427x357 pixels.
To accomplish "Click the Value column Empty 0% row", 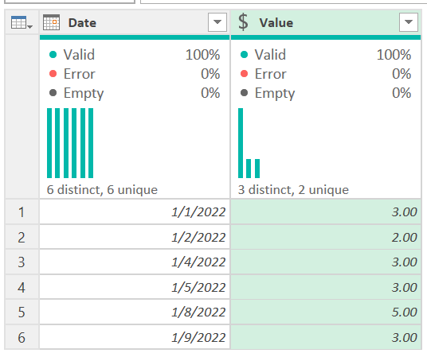I will [326, 93].
